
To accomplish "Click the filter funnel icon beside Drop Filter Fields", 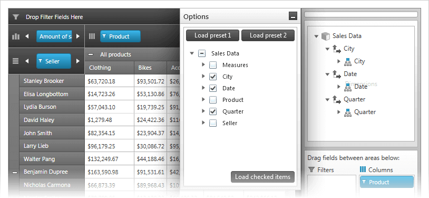I will point(16,17).
